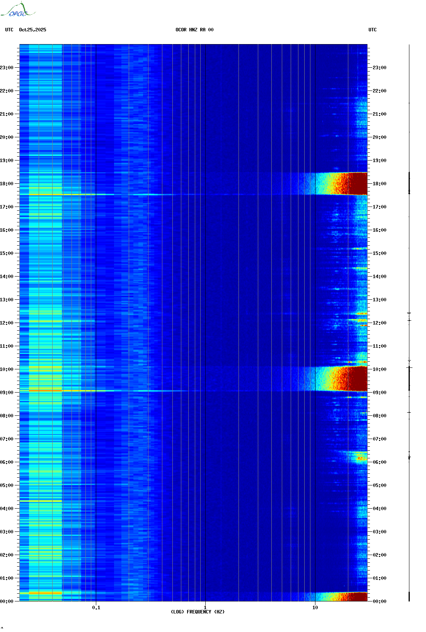The width and height of the screenshot is (426, 632).
Task: Click the red high-frequency burst near 10:00
Action: [354, 379]
